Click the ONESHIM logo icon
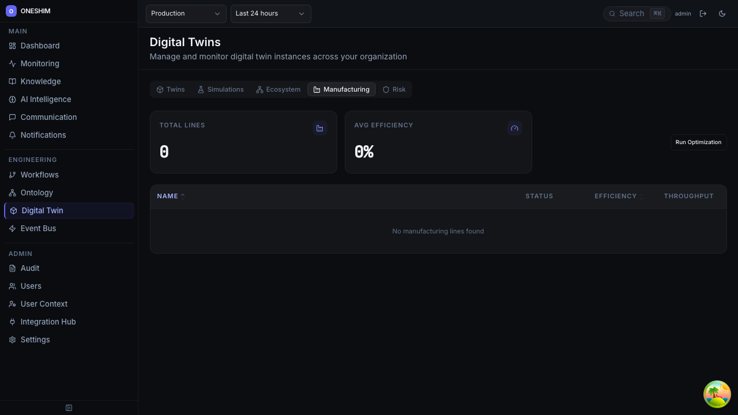 (x=11, y=11)
